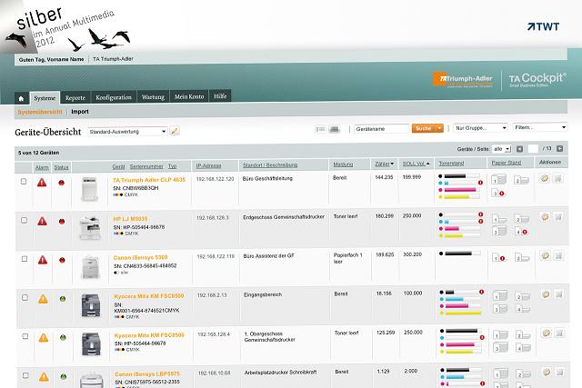Switch to the Mein Konto tab
582x388 pixels.
[189, 96]
